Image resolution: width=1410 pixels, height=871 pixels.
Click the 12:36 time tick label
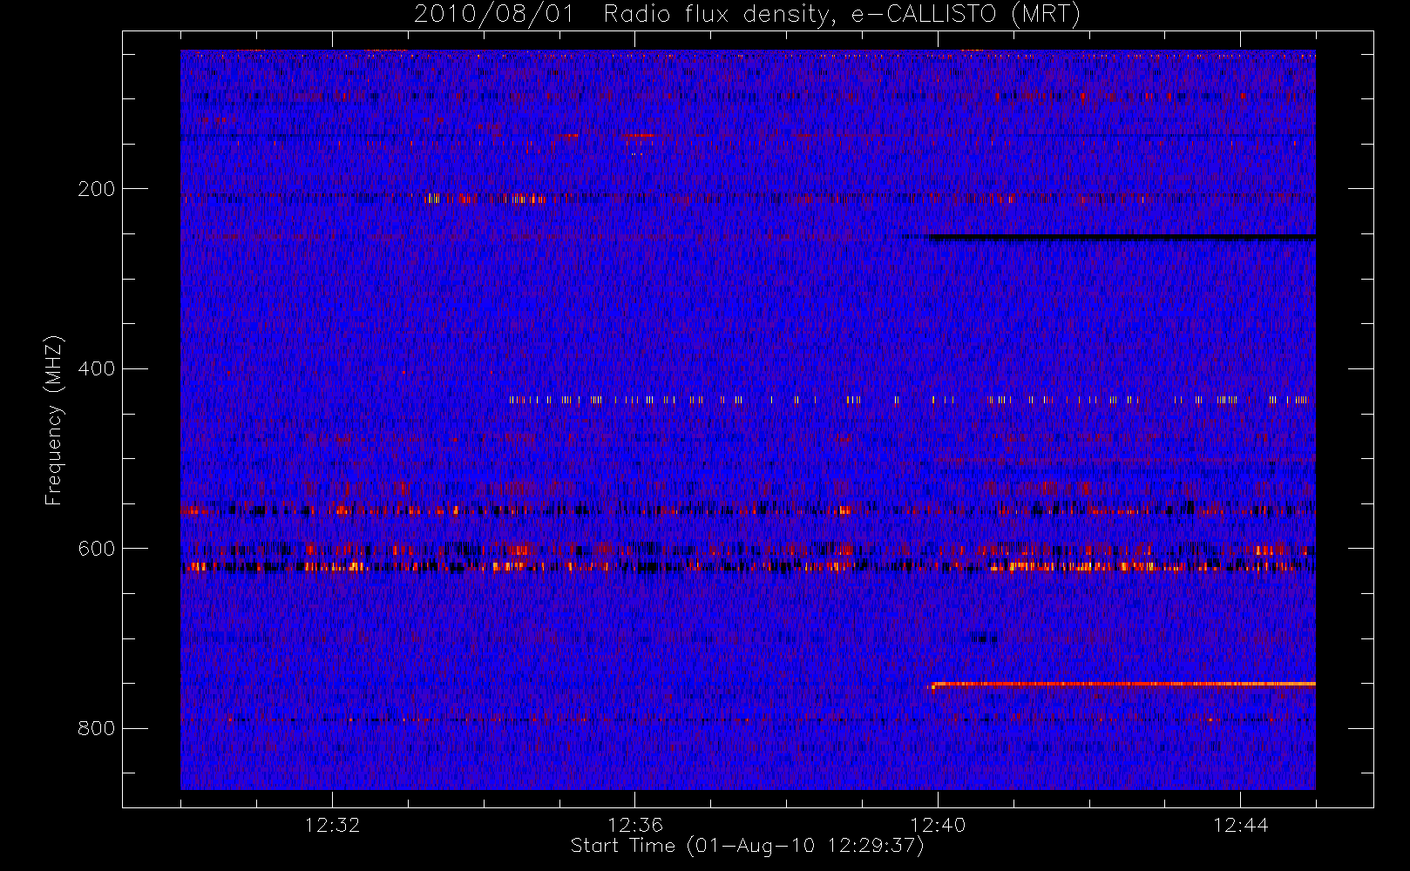point(635,825)
